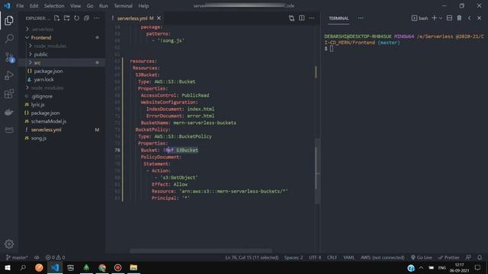The image size is (488, 274).
Task: Open the Edit menu
Action: (x=34, y=6)
